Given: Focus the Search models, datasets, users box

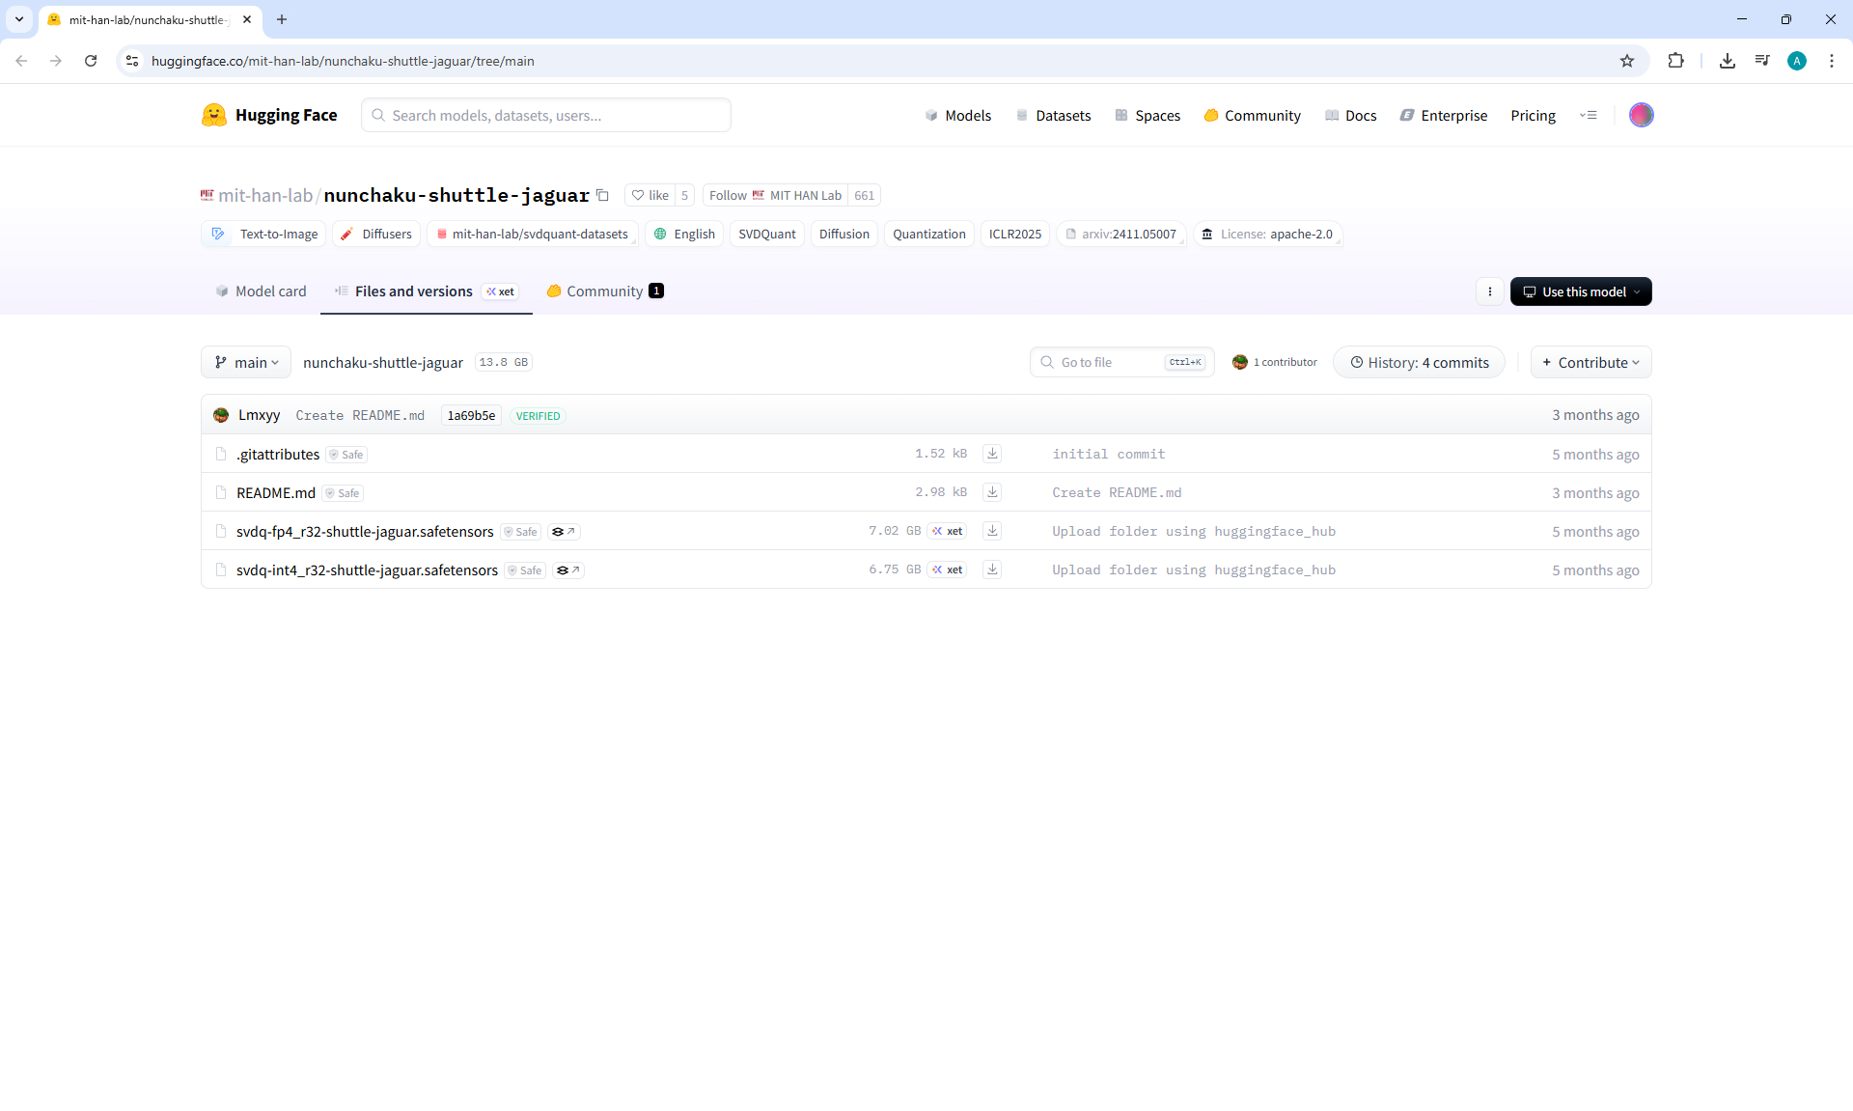Looking at the screenshot, I should click(x=546, y=115).
